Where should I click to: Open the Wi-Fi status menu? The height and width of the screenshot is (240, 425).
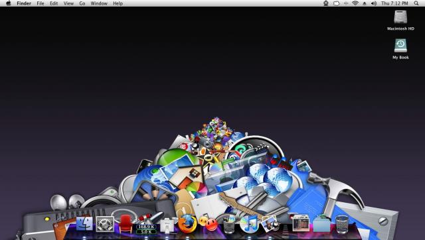click(x=355, y=3)
